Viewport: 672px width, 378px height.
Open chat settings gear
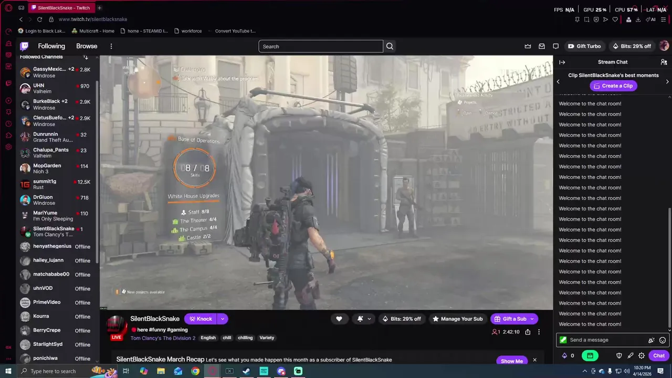point(642,355)
